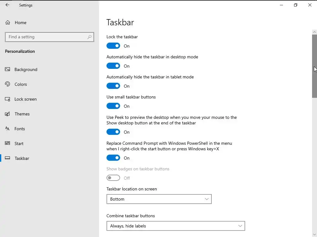Expand Combine taskbar buttons dropdown
This screenshot has height=237, width=317.
click(x=176, y=226)
